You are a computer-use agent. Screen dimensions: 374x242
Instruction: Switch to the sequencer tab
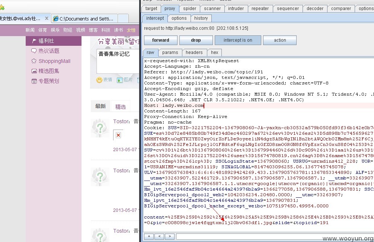coord(288,9)
